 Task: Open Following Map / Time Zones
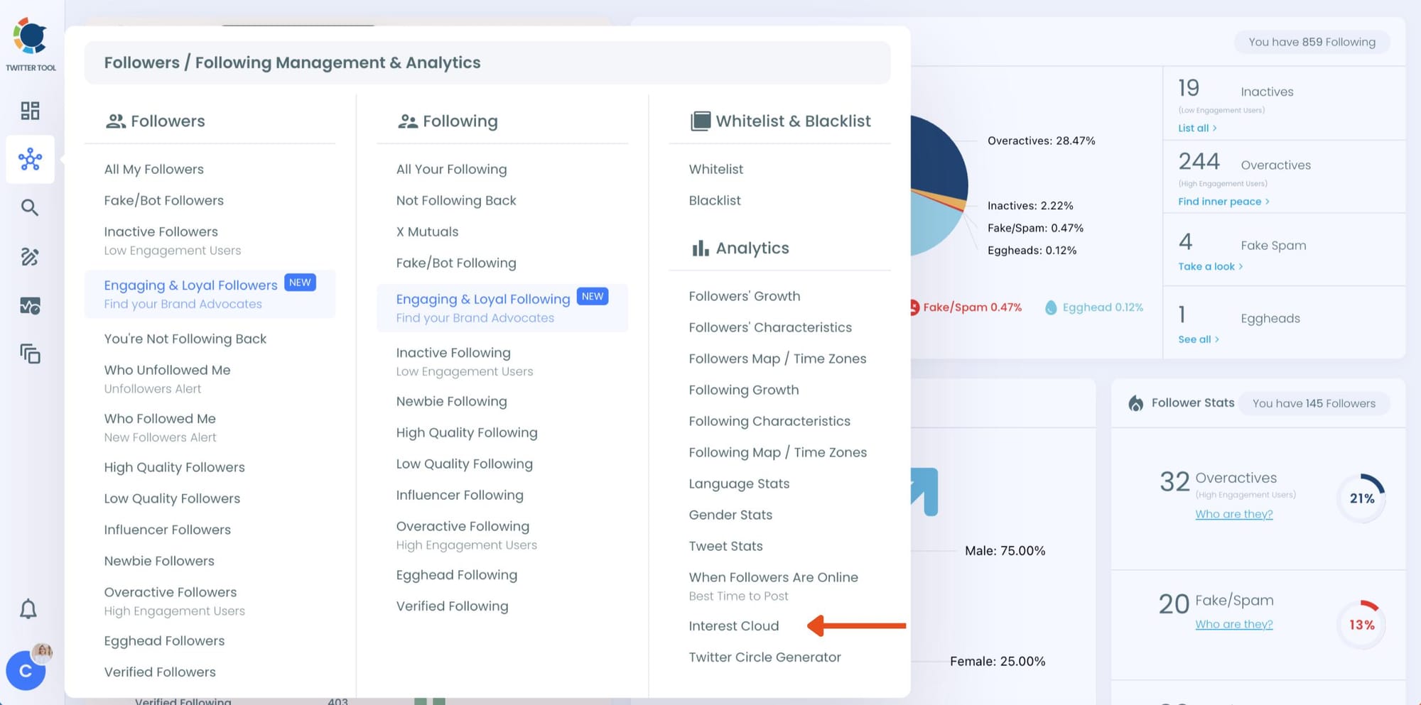[778, 452]
